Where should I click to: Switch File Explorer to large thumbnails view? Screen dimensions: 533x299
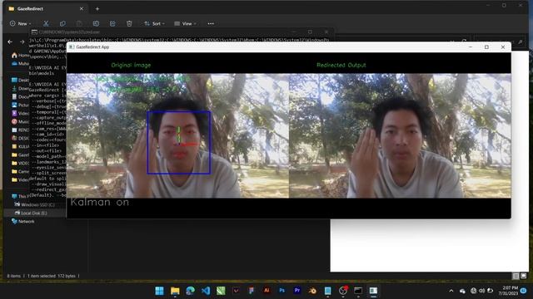point(524,276)
